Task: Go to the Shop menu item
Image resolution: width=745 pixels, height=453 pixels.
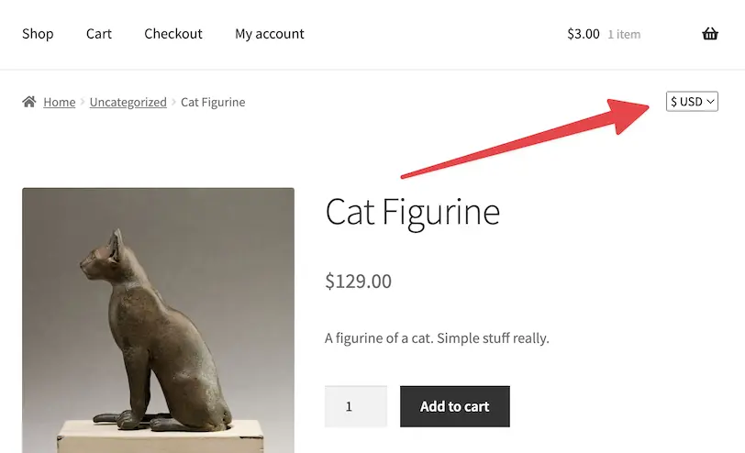Action: click(x=38, y=34)
